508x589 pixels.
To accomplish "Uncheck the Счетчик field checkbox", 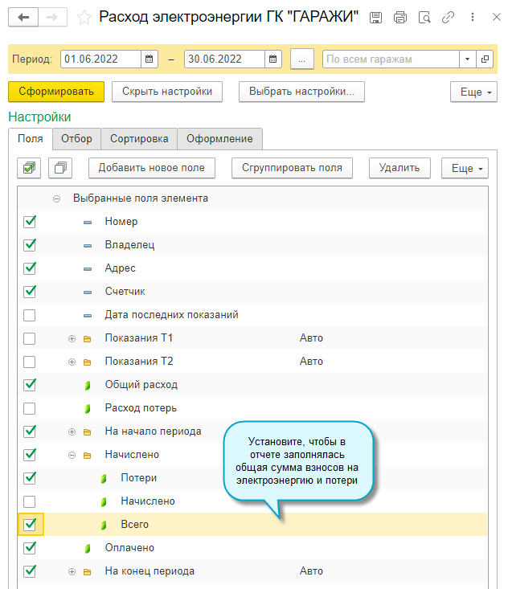I will [x=30, y=292].
